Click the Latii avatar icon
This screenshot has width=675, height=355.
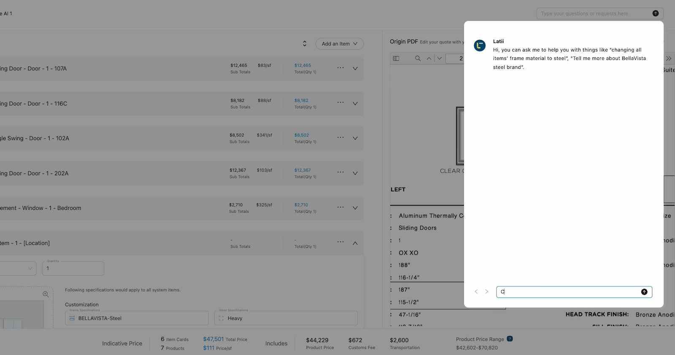tap(480, 46)
